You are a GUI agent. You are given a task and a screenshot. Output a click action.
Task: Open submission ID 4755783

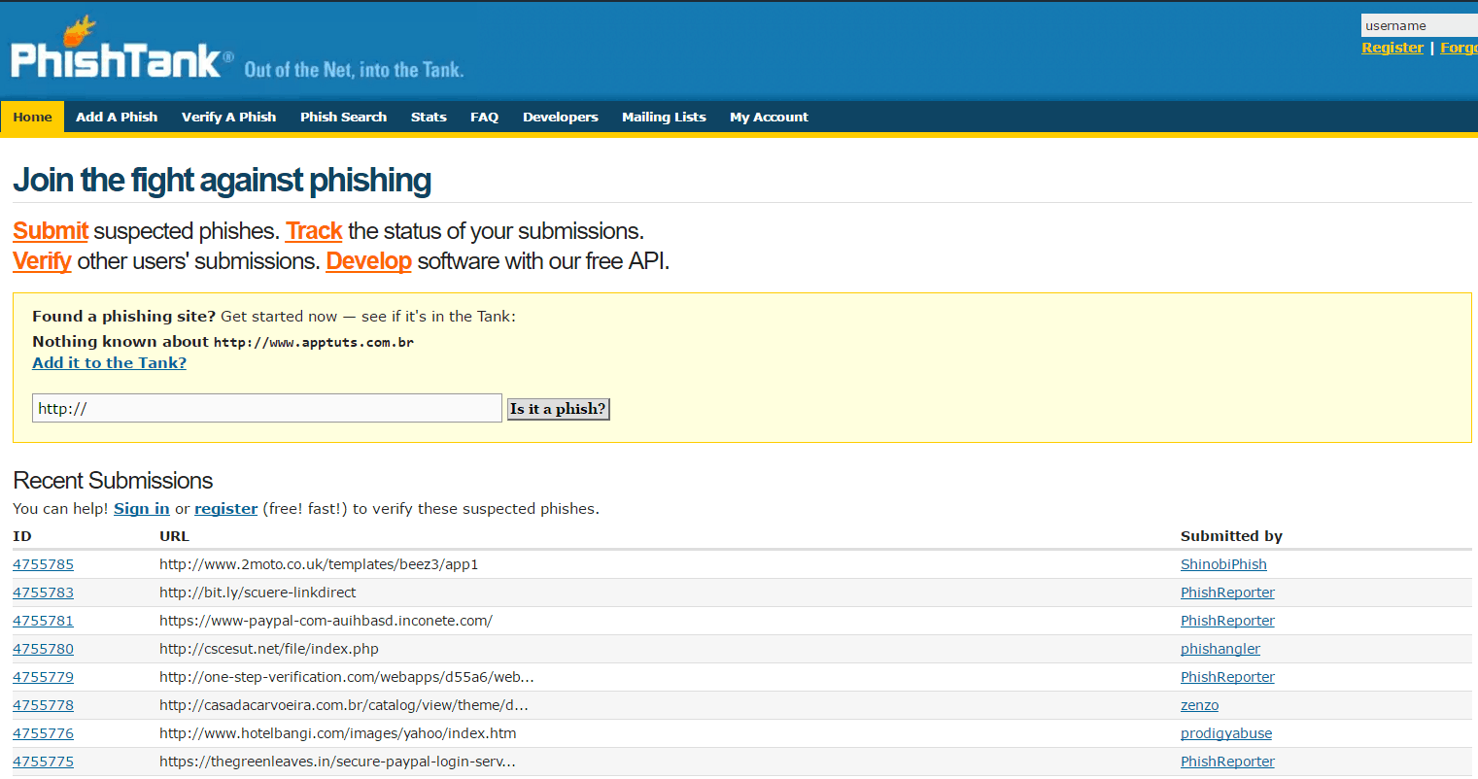[x=43, y=593]
